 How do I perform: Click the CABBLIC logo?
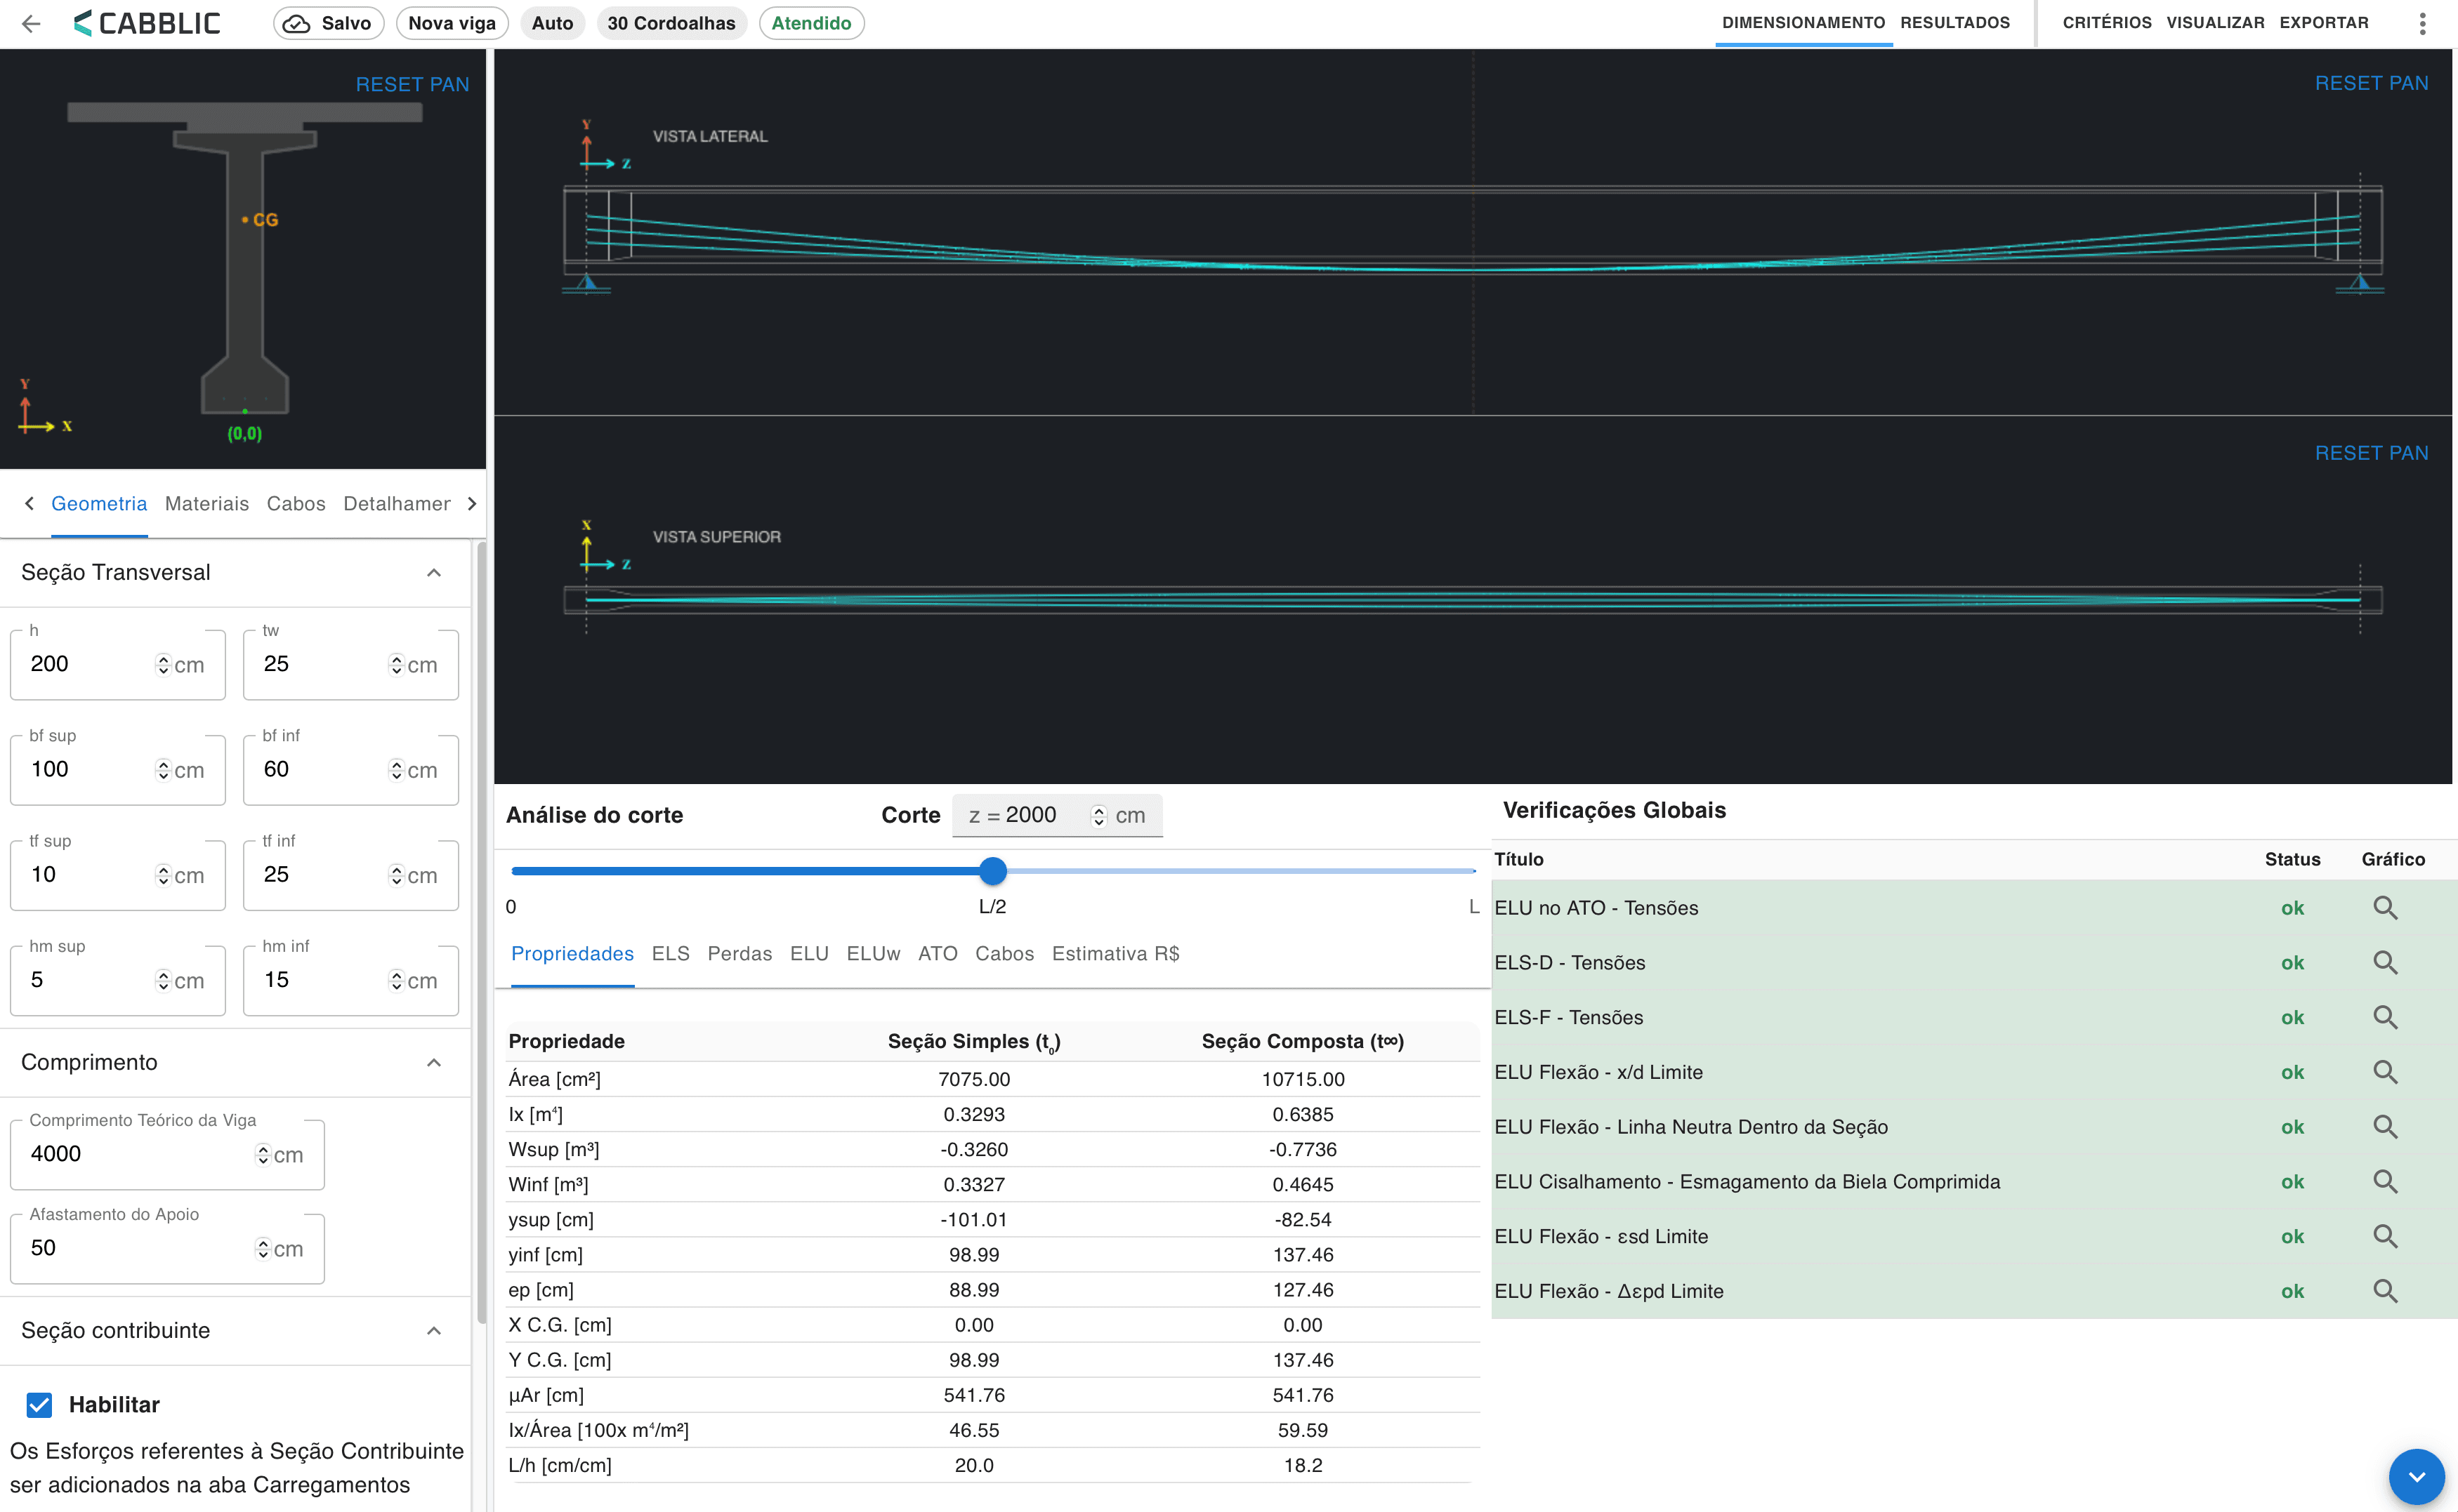(148, 23)
